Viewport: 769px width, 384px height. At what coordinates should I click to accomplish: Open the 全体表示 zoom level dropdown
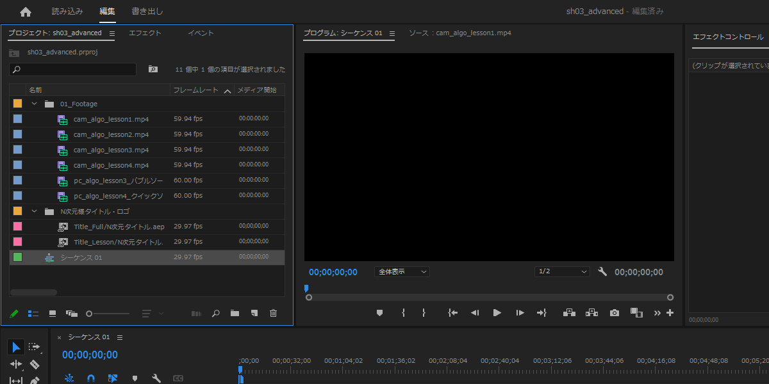(x=402, y=272)
